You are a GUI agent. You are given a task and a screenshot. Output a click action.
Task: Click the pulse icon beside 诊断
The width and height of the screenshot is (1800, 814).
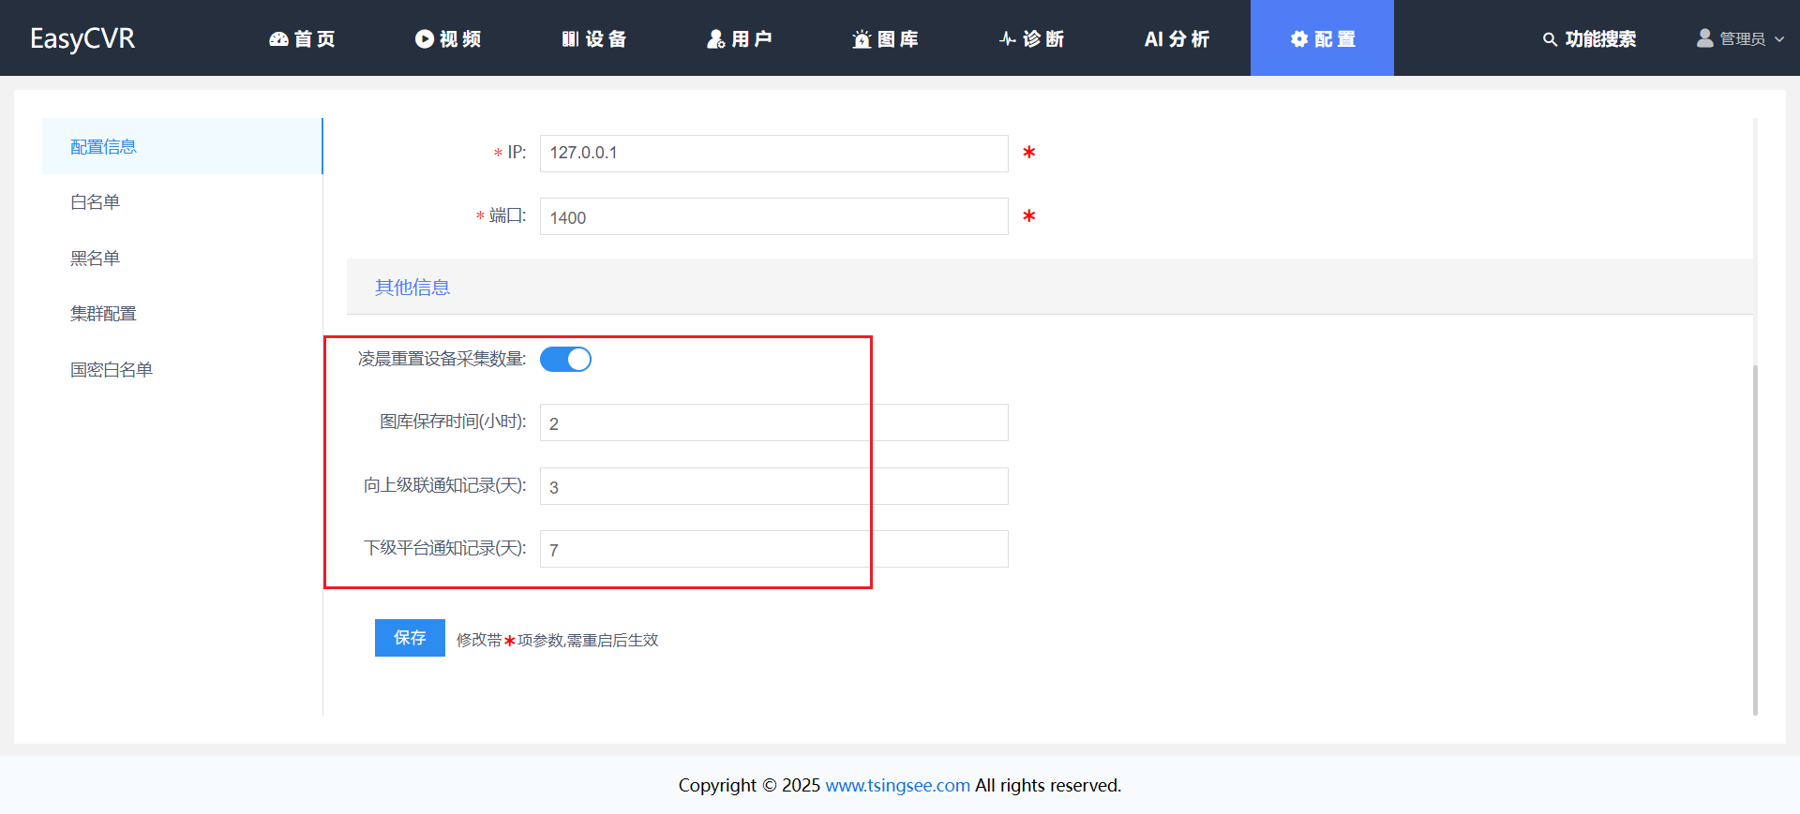pyautogui.click(x=1008, y=38)
